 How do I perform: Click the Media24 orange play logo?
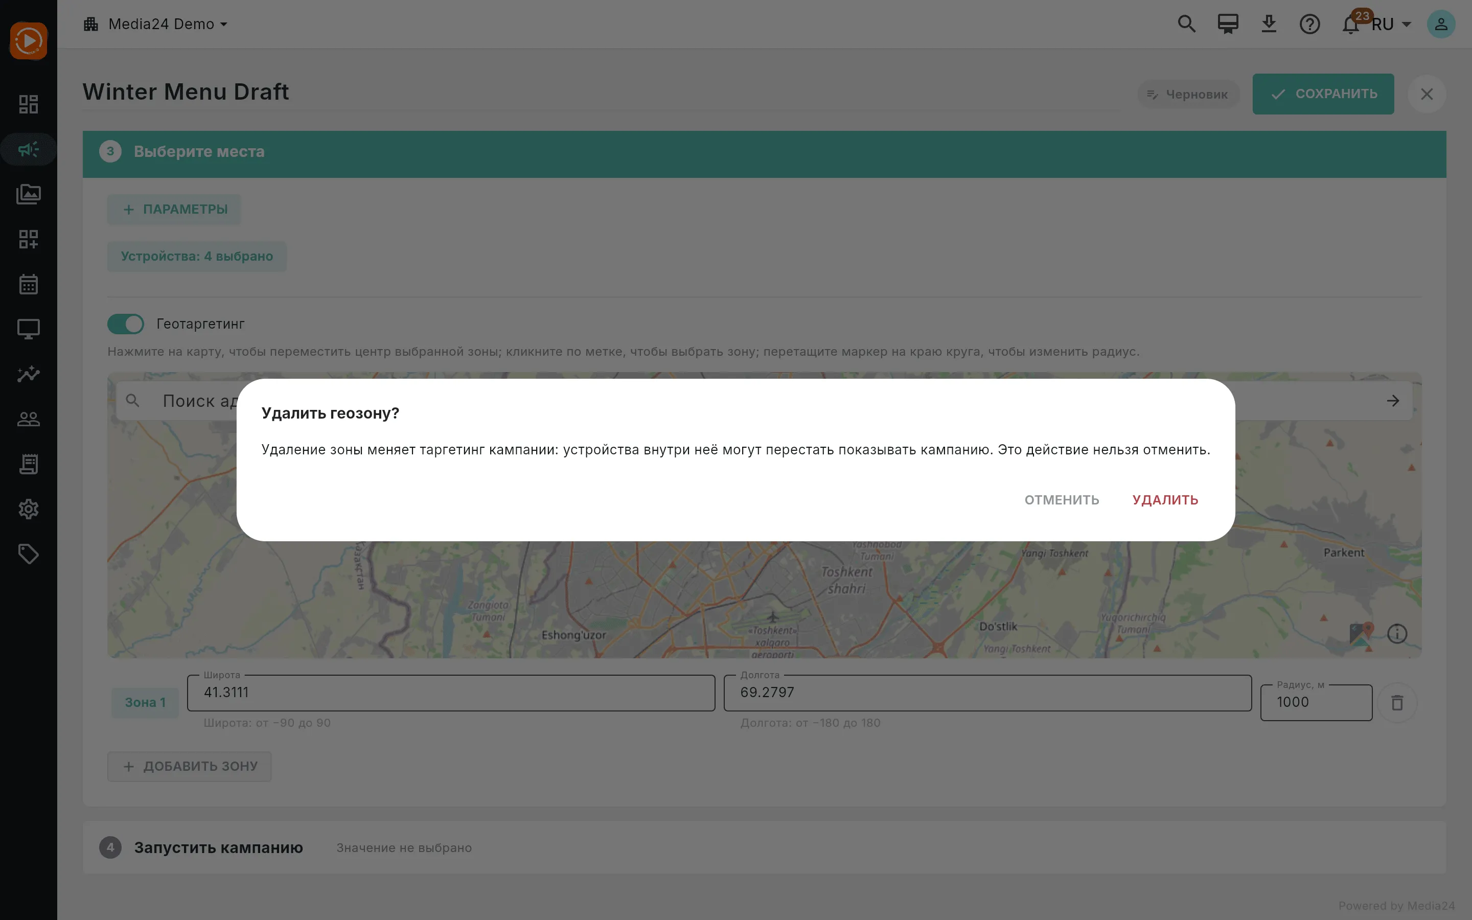tap(29, 41)
